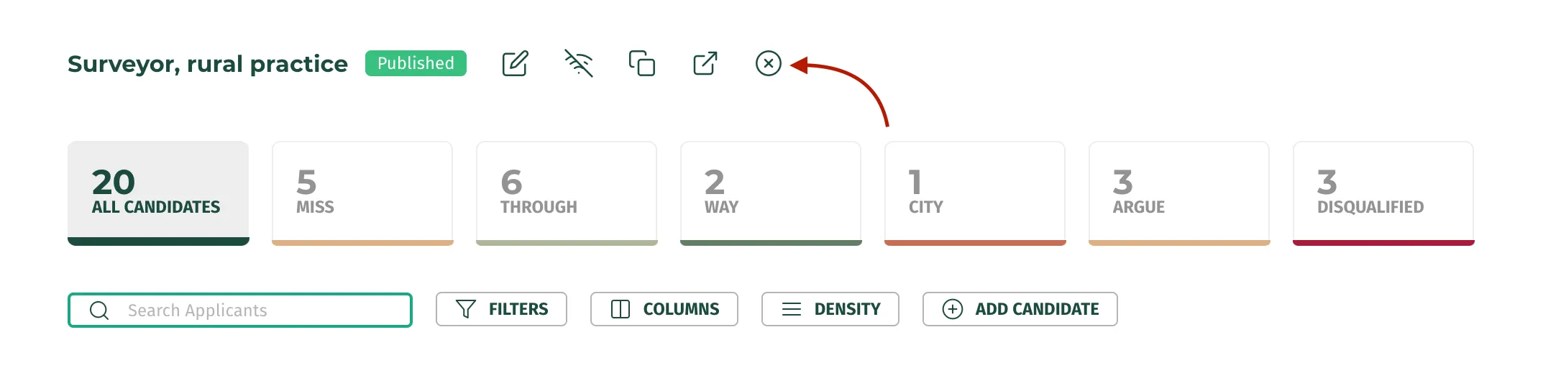Focus the Search Applicants field
This screenshot has width=1566, height=368.
pos(240,310)
